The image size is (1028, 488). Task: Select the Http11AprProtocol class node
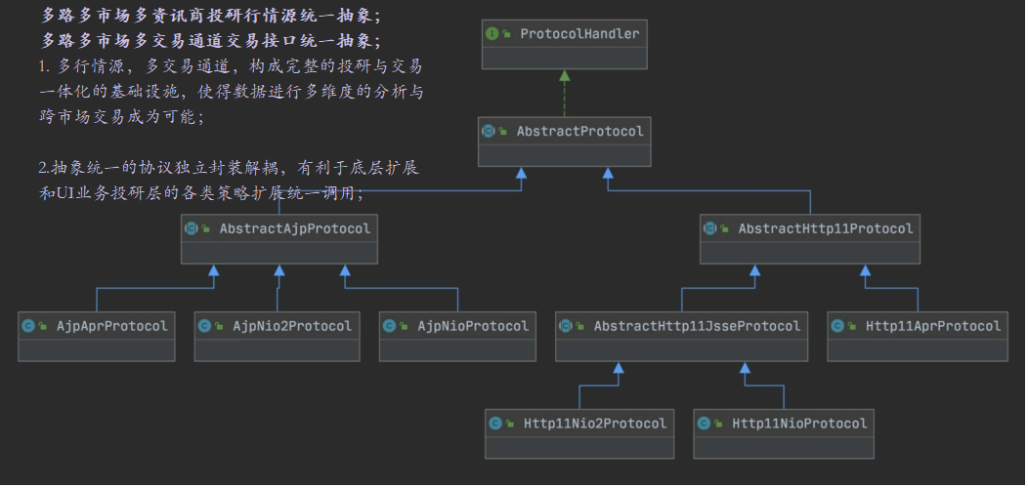918,337
